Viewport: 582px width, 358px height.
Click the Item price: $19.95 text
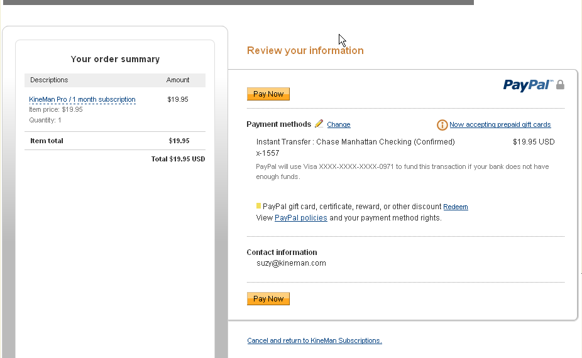coord(56,109)
